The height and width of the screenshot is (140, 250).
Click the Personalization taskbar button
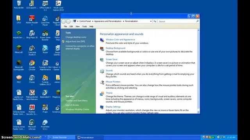click(x=90, y=137)
